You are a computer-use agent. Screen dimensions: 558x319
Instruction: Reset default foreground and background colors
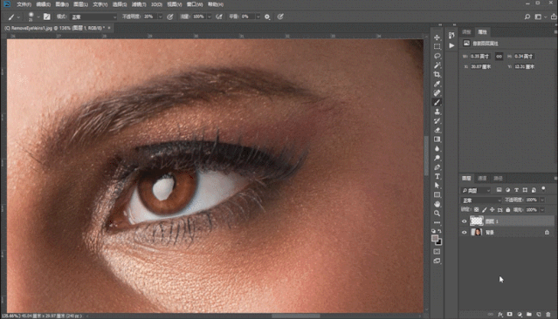[434, 231]
